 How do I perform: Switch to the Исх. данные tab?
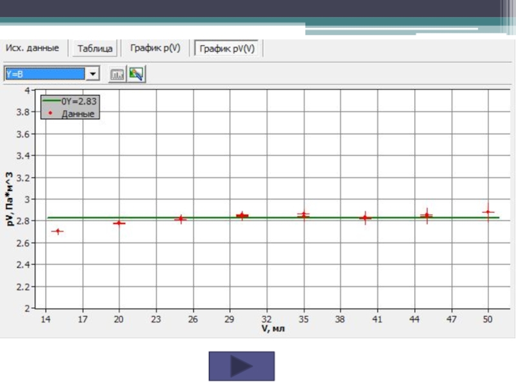coord(32,48)
